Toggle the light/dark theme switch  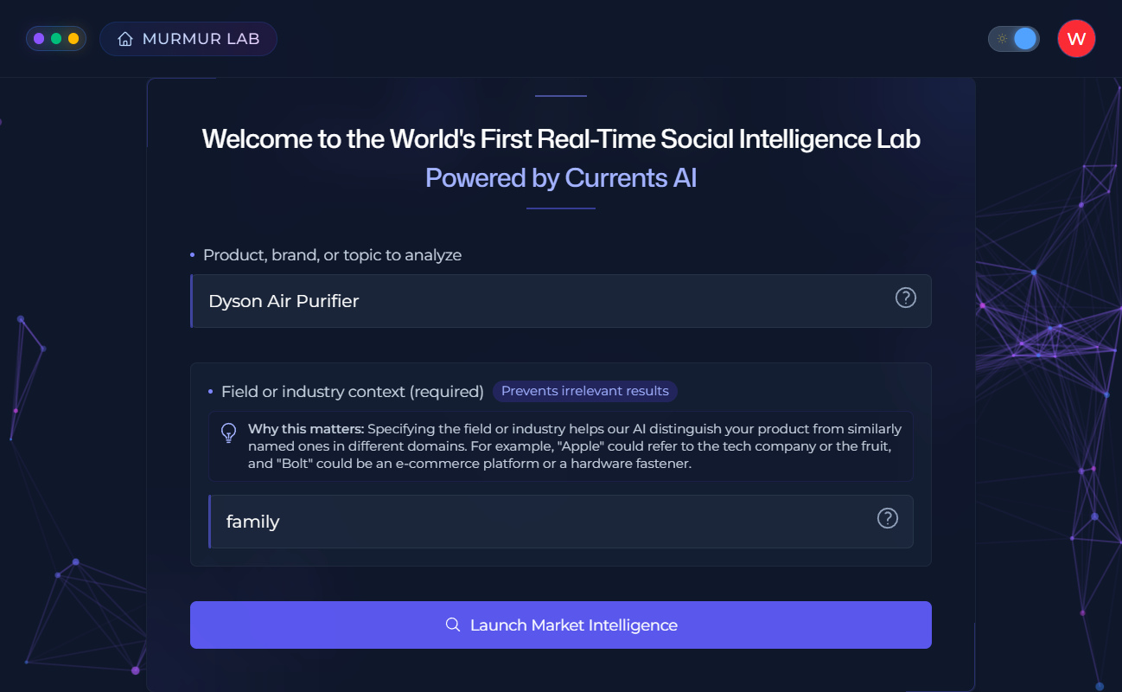tap(1014, 39)
